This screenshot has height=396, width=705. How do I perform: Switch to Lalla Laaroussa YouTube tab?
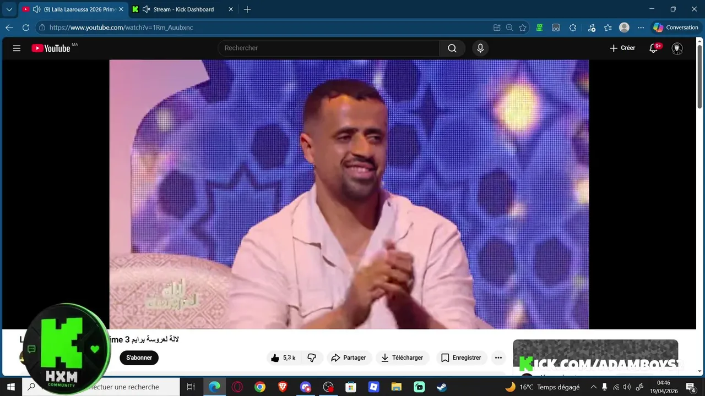point(73,9)
